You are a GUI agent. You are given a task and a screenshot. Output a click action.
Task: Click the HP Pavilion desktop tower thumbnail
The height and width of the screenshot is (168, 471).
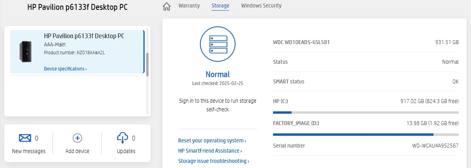coord(26,52)
